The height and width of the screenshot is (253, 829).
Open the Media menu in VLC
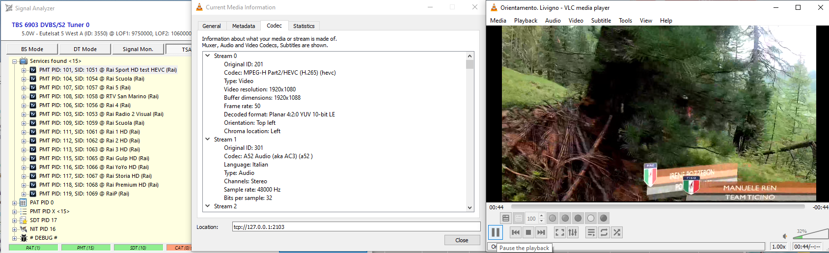(x=498, y=21)
